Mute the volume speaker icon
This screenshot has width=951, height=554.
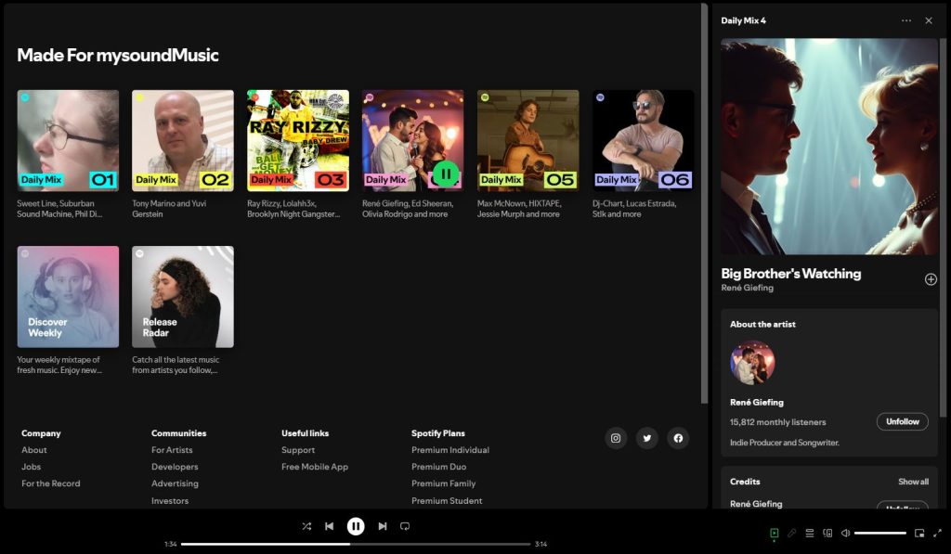point(845,533)
